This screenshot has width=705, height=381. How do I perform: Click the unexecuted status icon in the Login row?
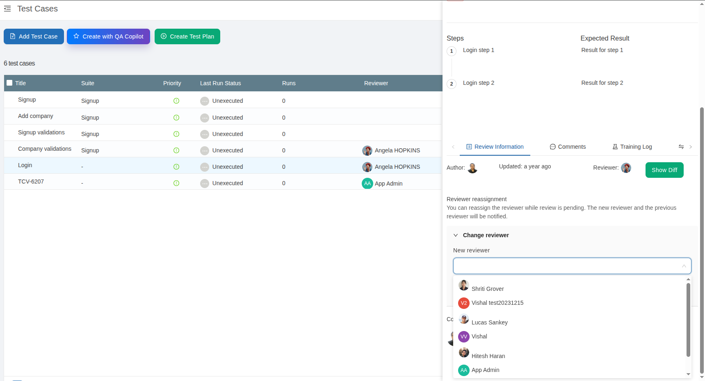point(205,167)
